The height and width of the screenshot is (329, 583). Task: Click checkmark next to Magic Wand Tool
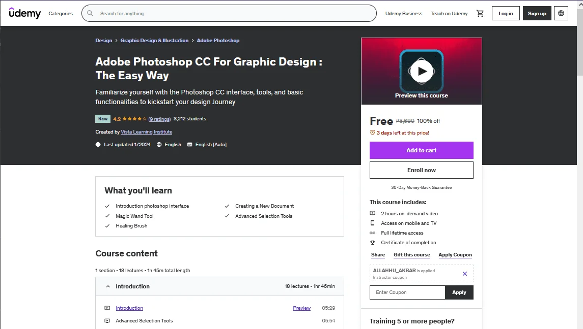pyautogui.click(x=107, y=216)
